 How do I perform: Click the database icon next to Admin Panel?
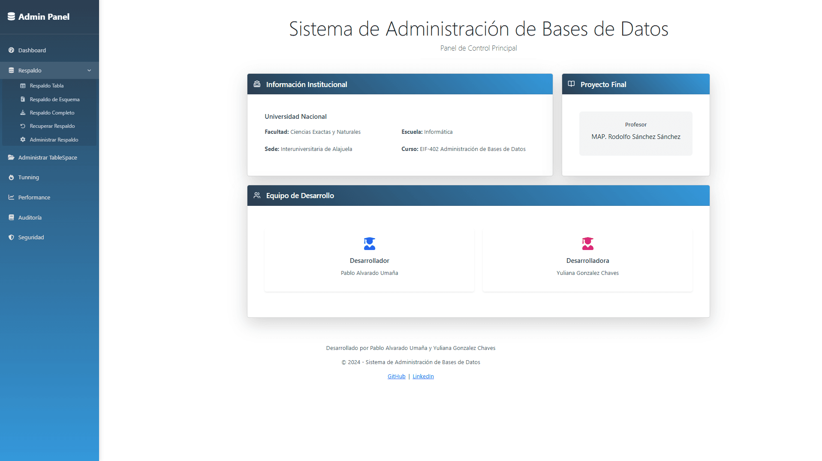pyautogui.click(x=11, y=16)
